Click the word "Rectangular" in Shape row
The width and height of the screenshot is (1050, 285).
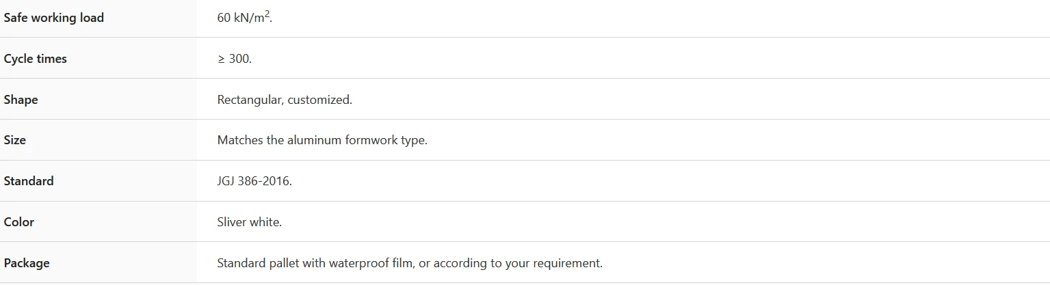[250, 100]
